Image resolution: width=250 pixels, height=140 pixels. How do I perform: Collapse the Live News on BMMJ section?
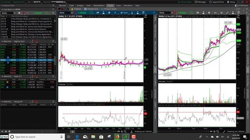click(x=2, y=9)
